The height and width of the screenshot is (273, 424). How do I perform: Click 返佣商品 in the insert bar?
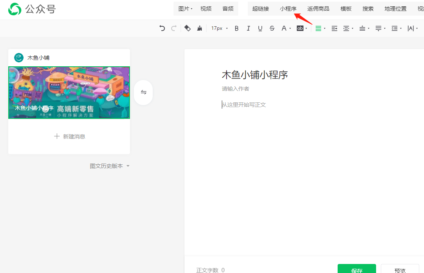(318, 9)
